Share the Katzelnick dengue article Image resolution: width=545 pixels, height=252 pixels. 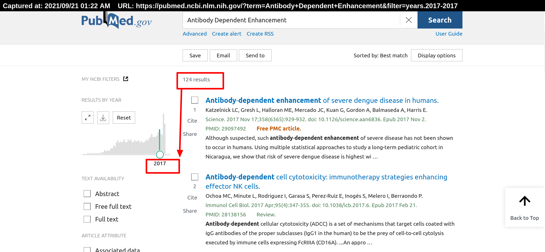click(190, 134)
